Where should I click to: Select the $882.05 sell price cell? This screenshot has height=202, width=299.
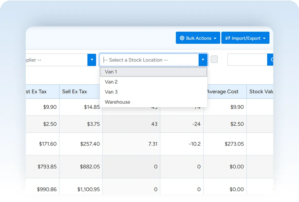pos(81,167)
